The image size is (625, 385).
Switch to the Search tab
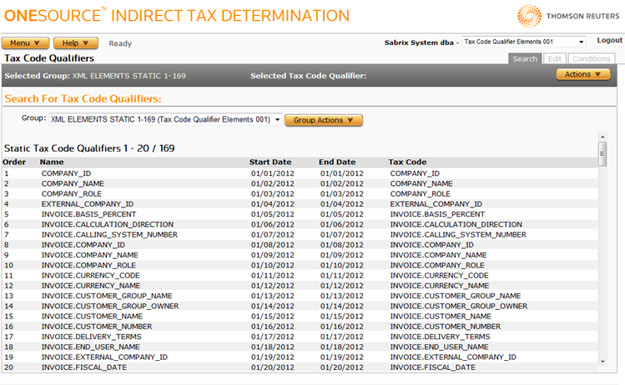(525, 59)
